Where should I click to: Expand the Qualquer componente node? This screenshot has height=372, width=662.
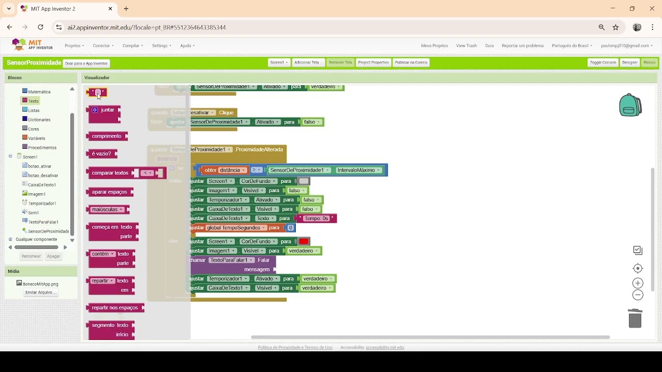point(10,239)
